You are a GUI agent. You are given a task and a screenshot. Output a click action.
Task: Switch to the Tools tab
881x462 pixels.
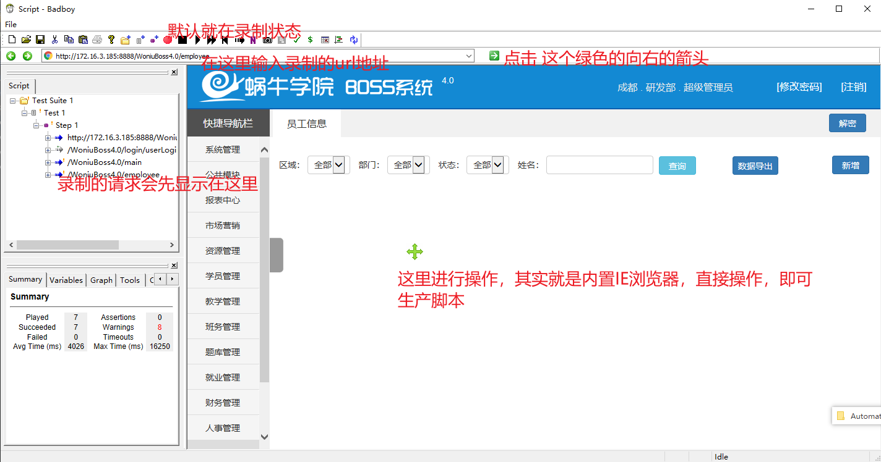click(130, 280)
